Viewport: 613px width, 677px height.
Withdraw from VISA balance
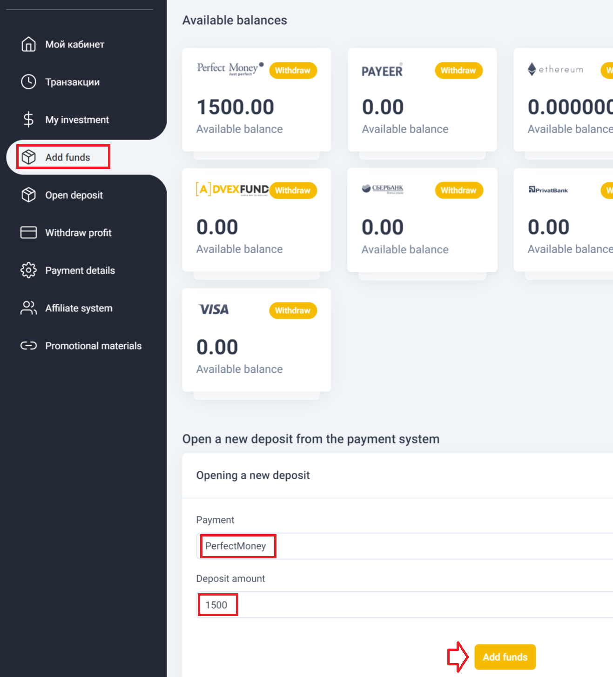point(293,310)
